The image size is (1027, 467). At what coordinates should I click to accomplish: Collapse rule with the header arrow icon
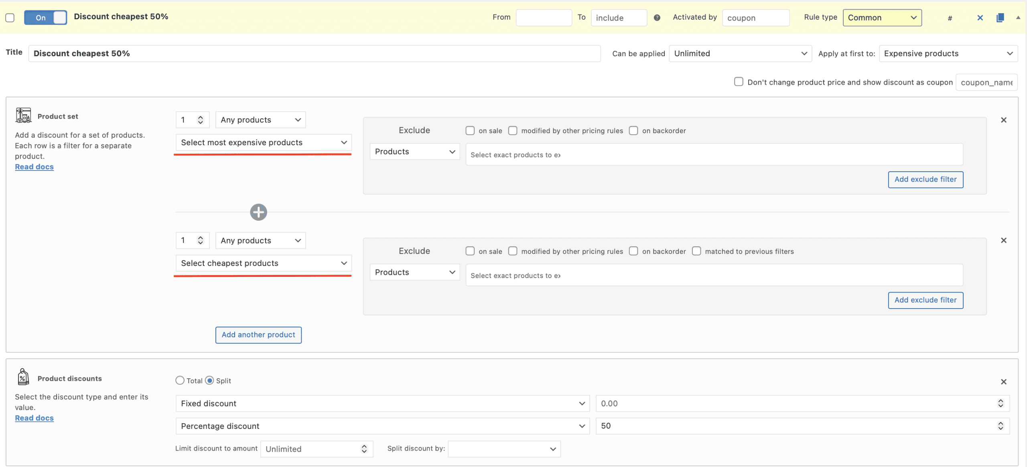tap(1018, 18)
